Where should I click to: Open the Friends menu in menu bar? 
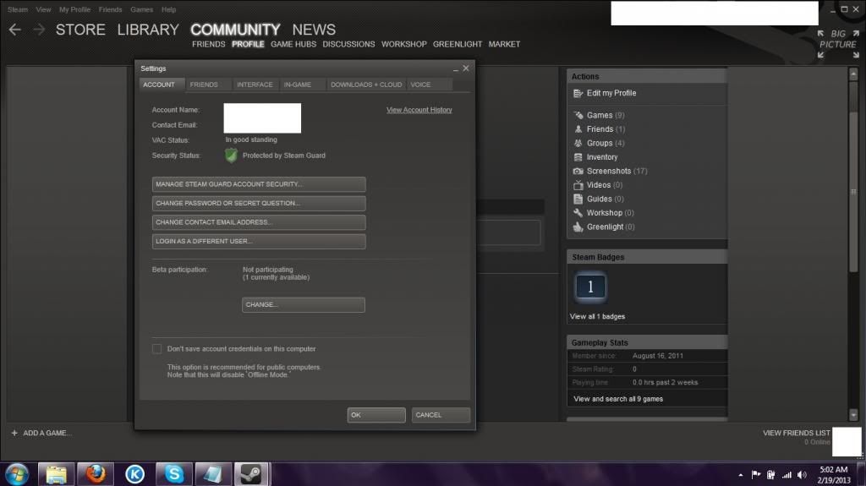111,9
